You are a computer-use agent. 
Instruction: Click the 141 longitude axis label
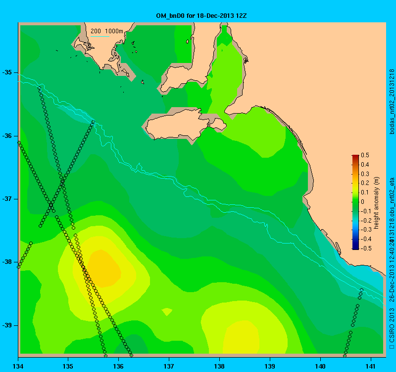click(x=371, y=367)
